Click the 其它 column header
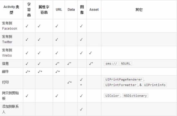The height and width of the screenshot is (116, 177). coord(139,10)
